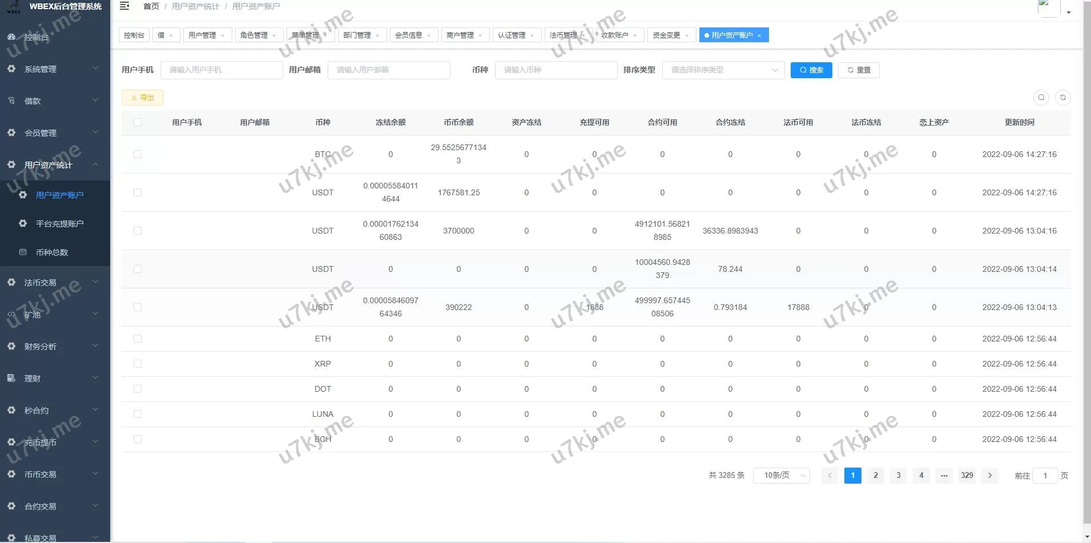Click the dashboard icon next to 控制台
Viewport: 1091px width, 543px height.
[11, 37]
